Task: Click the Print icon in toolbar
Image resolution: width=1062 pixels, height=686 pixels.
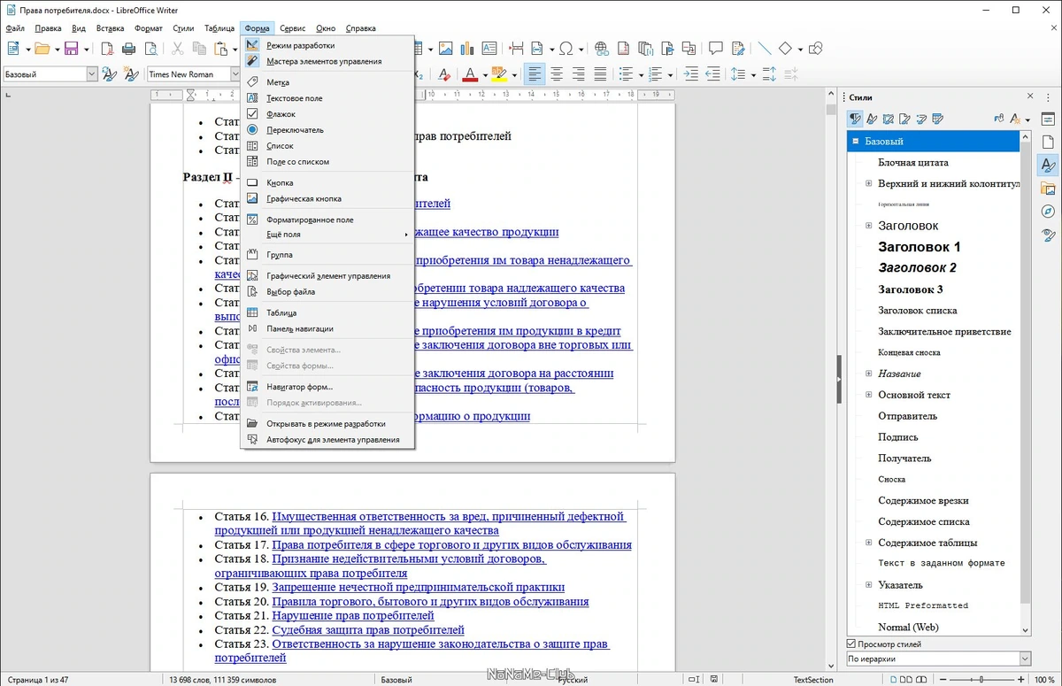Action: (129, 49)
